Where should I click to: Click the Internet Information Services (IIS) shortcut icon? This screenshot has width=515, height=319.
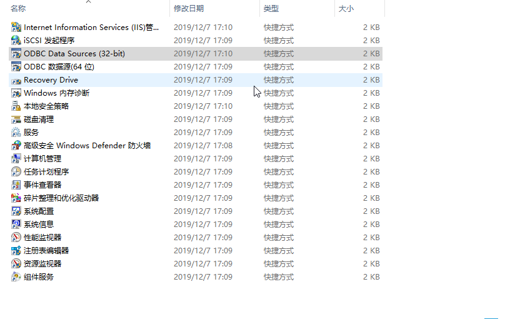[x=16, y=28]
